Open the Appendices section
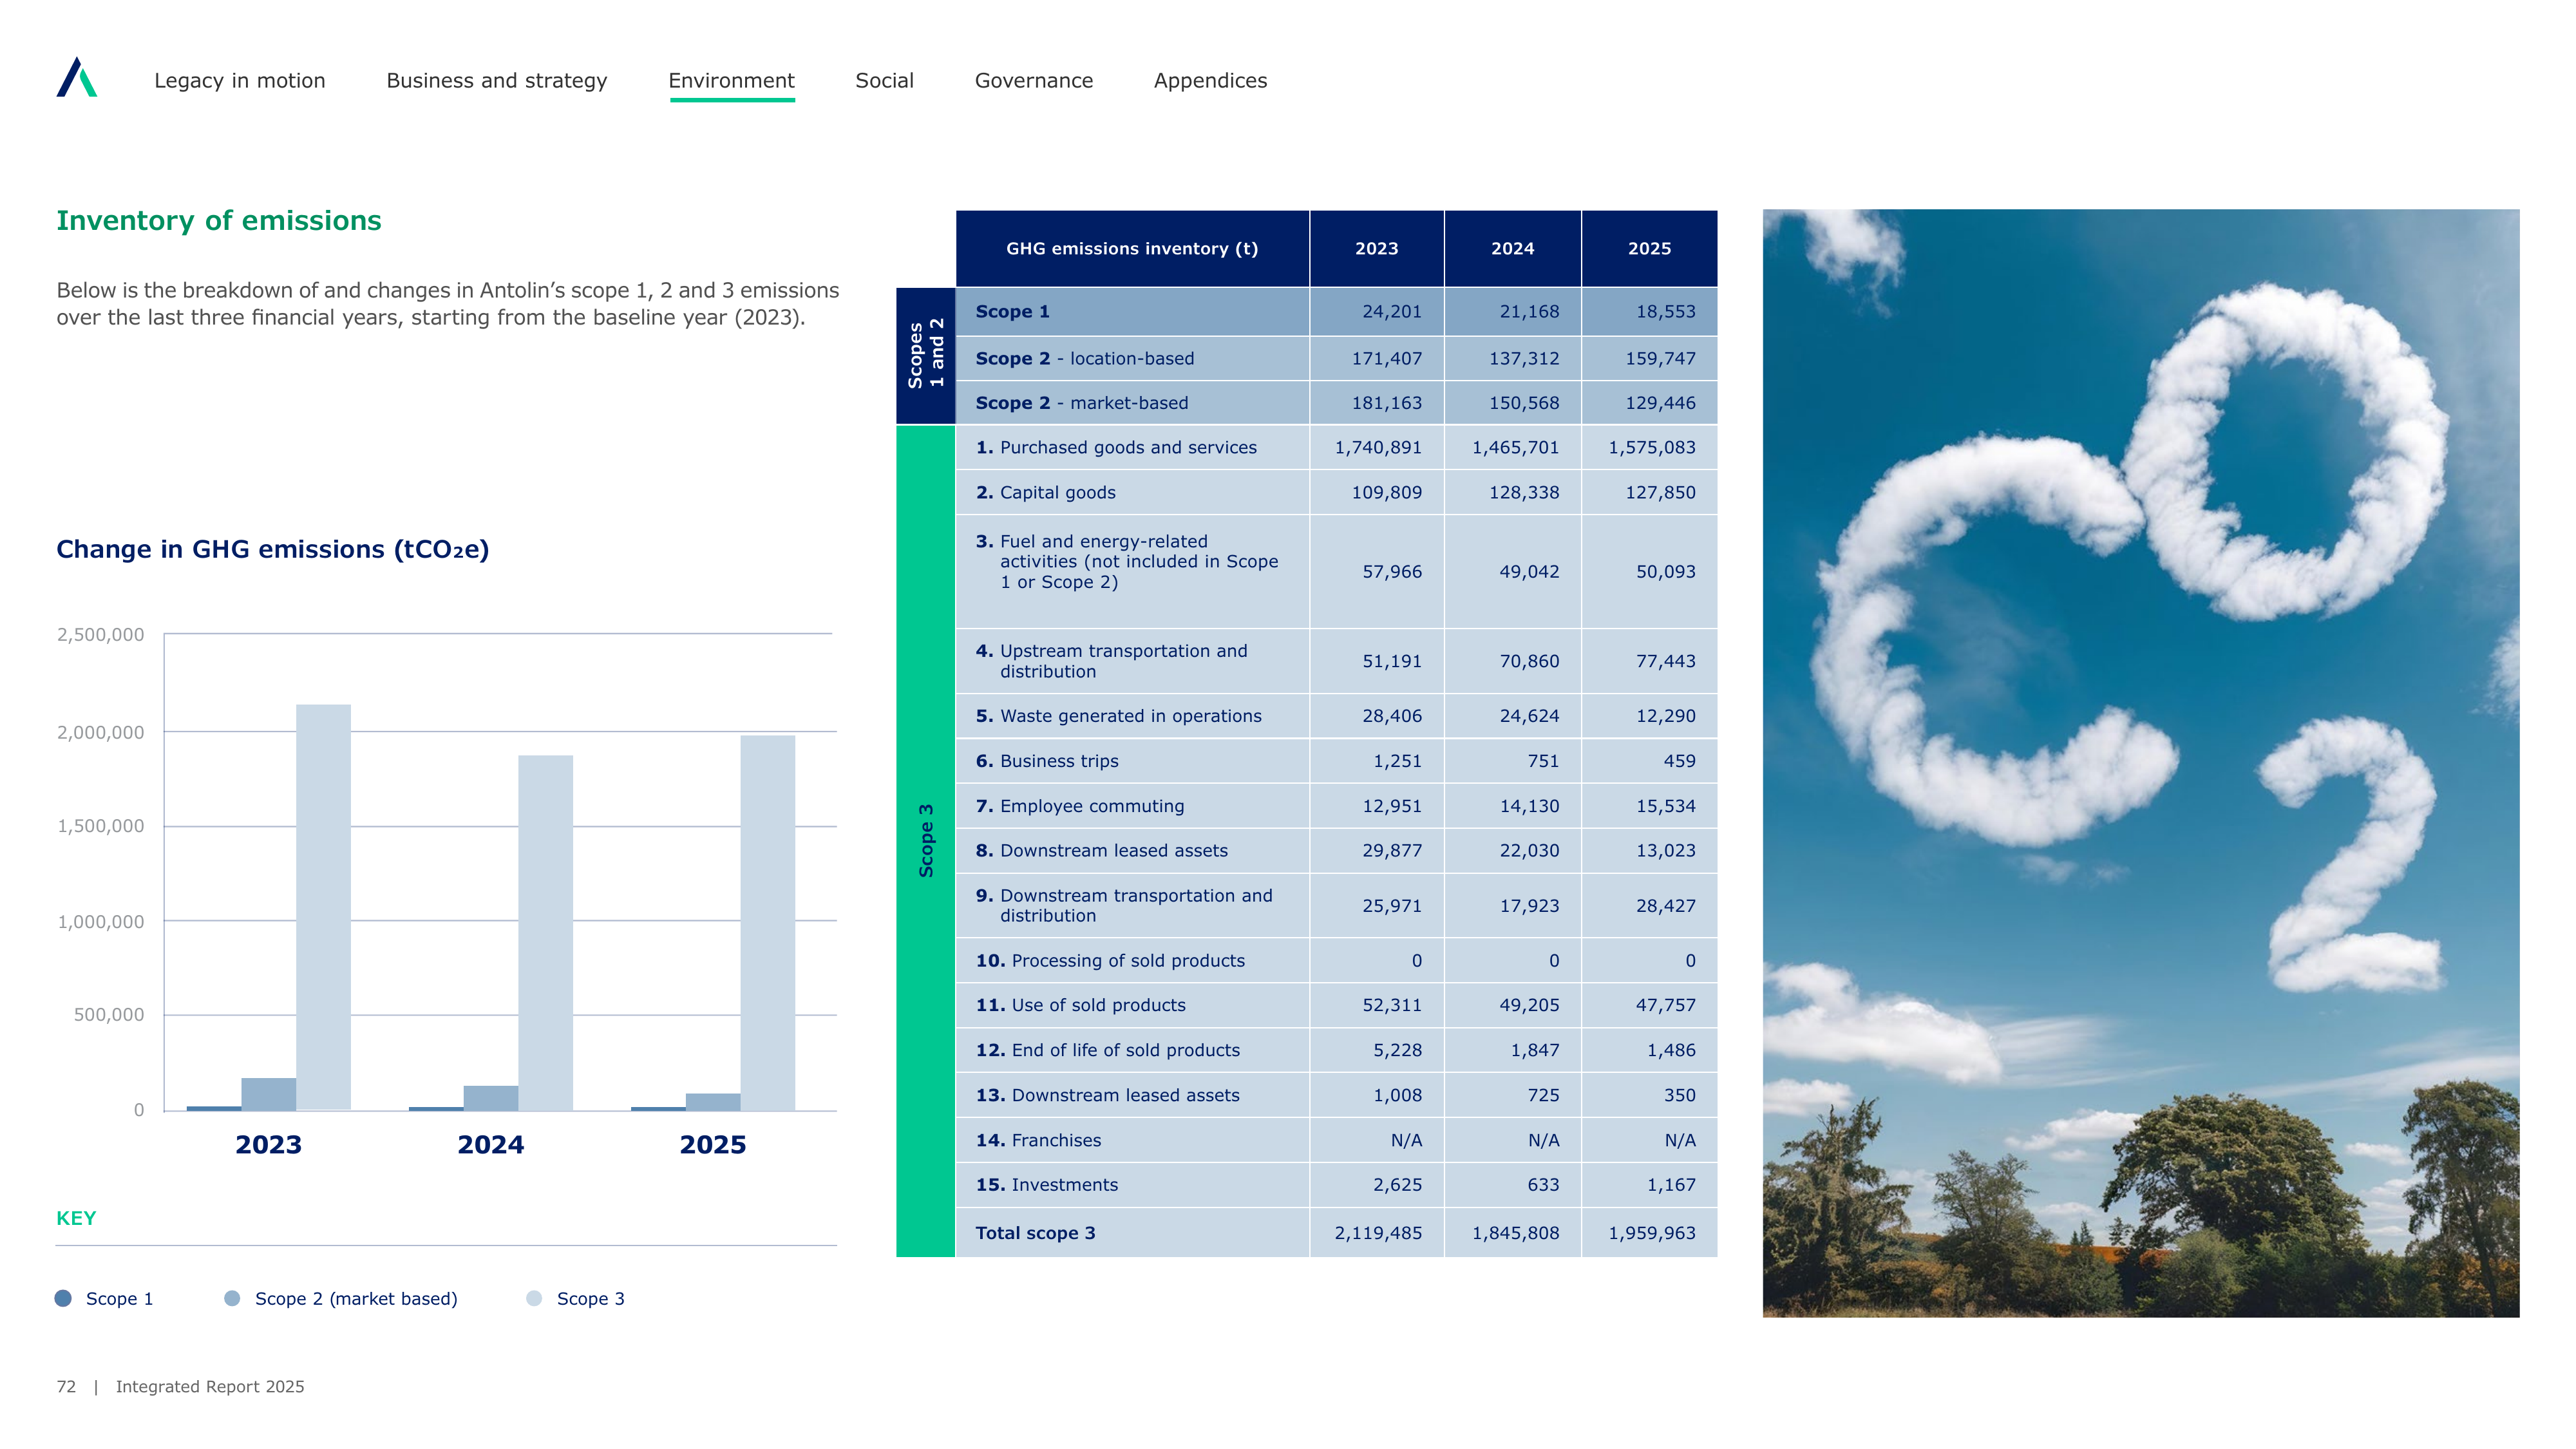The image size is (2576, 1449). pyautogui.click(x=1210, y=81)
